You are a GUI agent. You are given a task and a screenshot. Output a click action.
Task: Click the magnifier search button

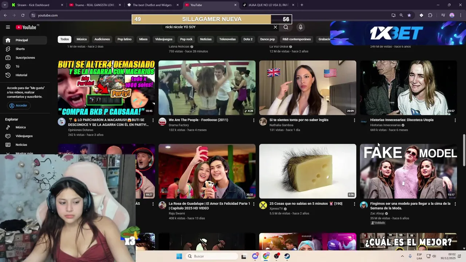286,27
